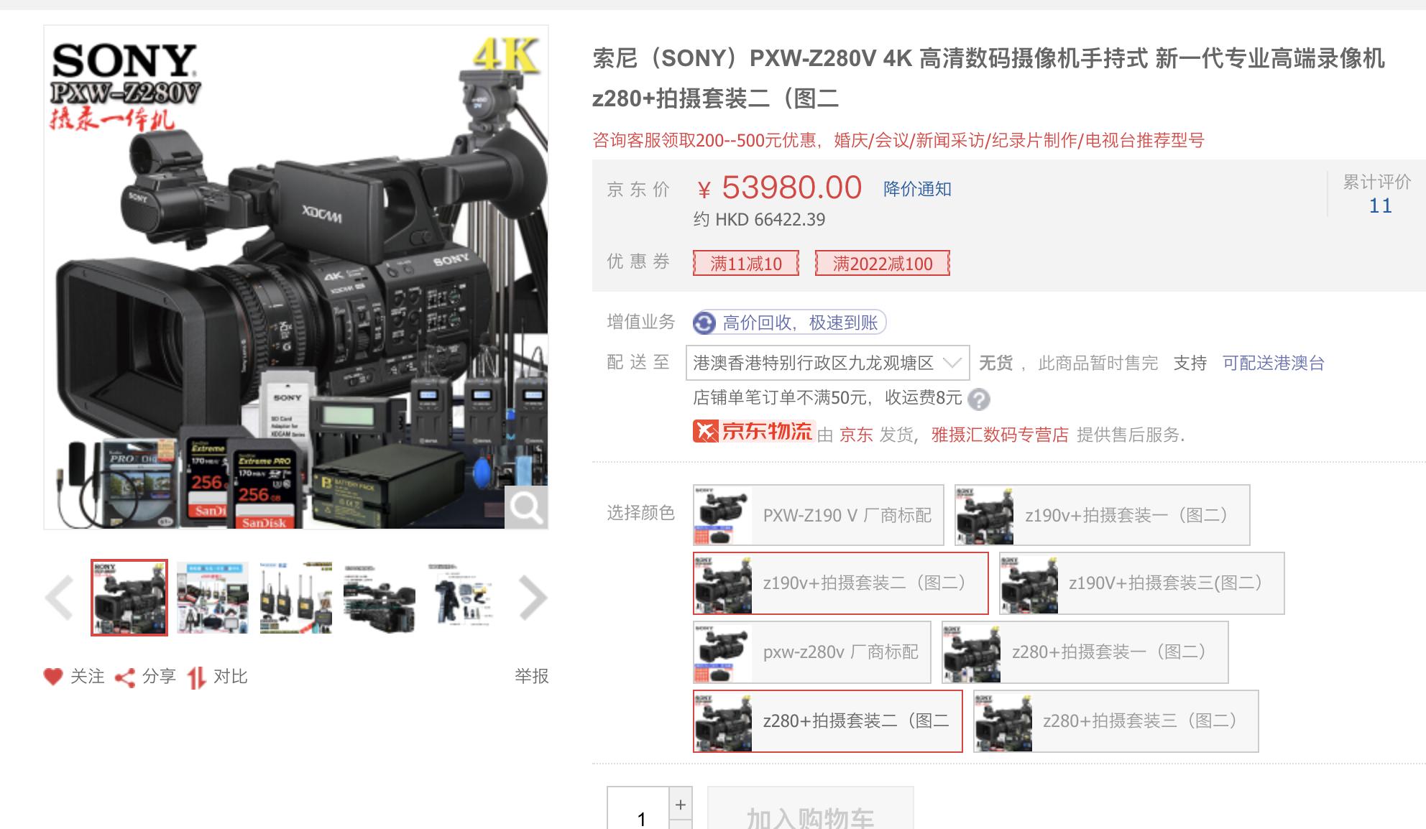Click the 加入购物车 add-to-cart button
This screenshot has width=1426, height=829.
(810, 818)
